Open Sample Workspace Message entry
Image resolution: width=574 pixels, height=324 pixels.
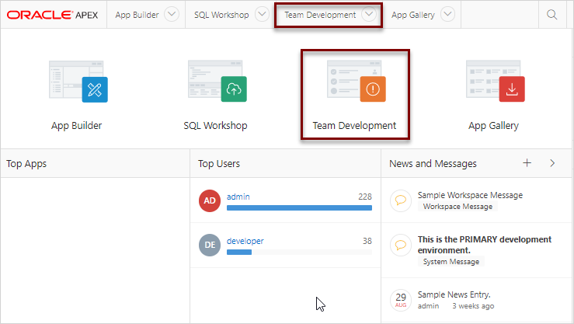[x=470, y=195]
